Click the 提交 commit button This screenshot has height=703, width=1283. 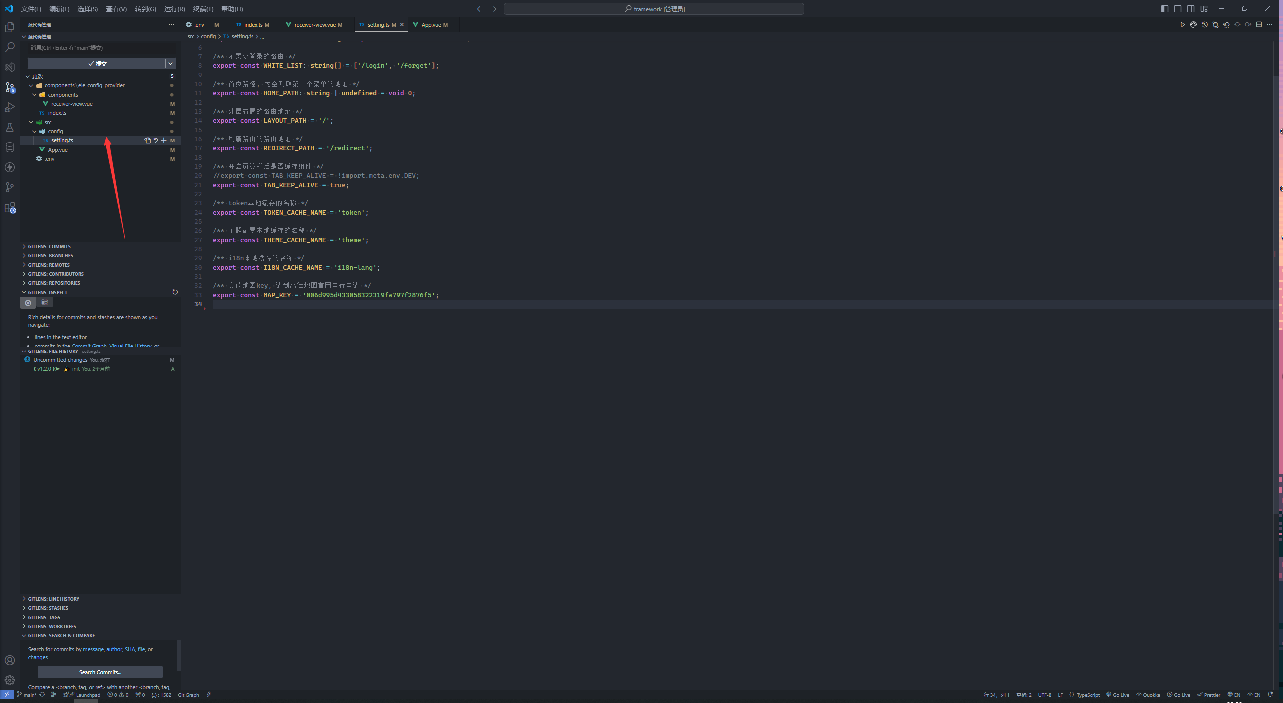[97, 64]
